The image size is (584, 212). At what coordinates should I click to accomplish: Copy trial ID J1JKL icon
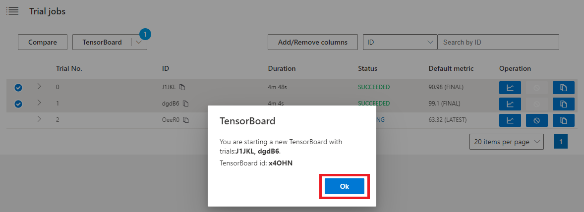tap(182, 88)
